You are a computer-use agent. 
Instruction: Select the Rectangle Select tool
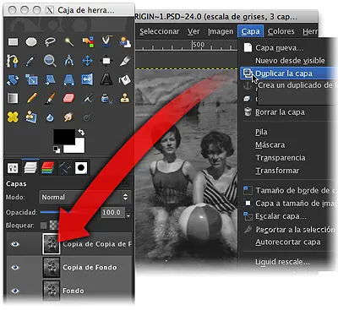(13, 42)
